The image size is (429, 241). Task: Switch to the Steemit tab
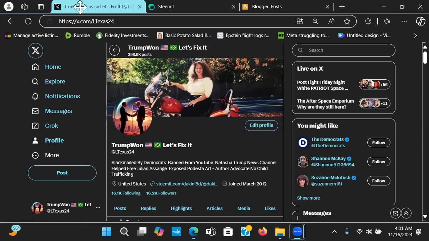[x=193, y=7]
